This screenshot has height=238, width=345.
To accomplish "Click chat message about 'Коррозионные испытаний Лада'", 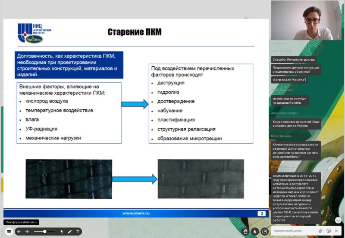I will (296, 124).
